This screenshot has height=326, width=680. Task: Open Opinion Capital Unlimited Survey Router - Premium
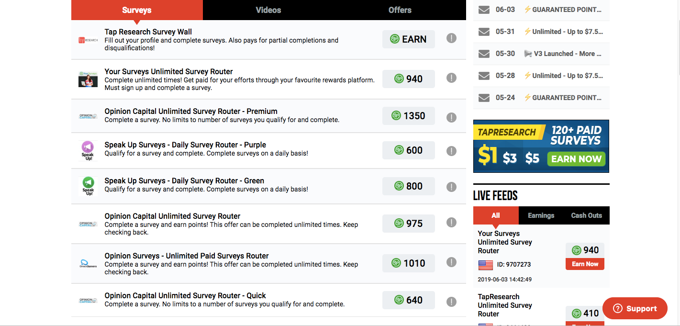[x=191, y=112]
